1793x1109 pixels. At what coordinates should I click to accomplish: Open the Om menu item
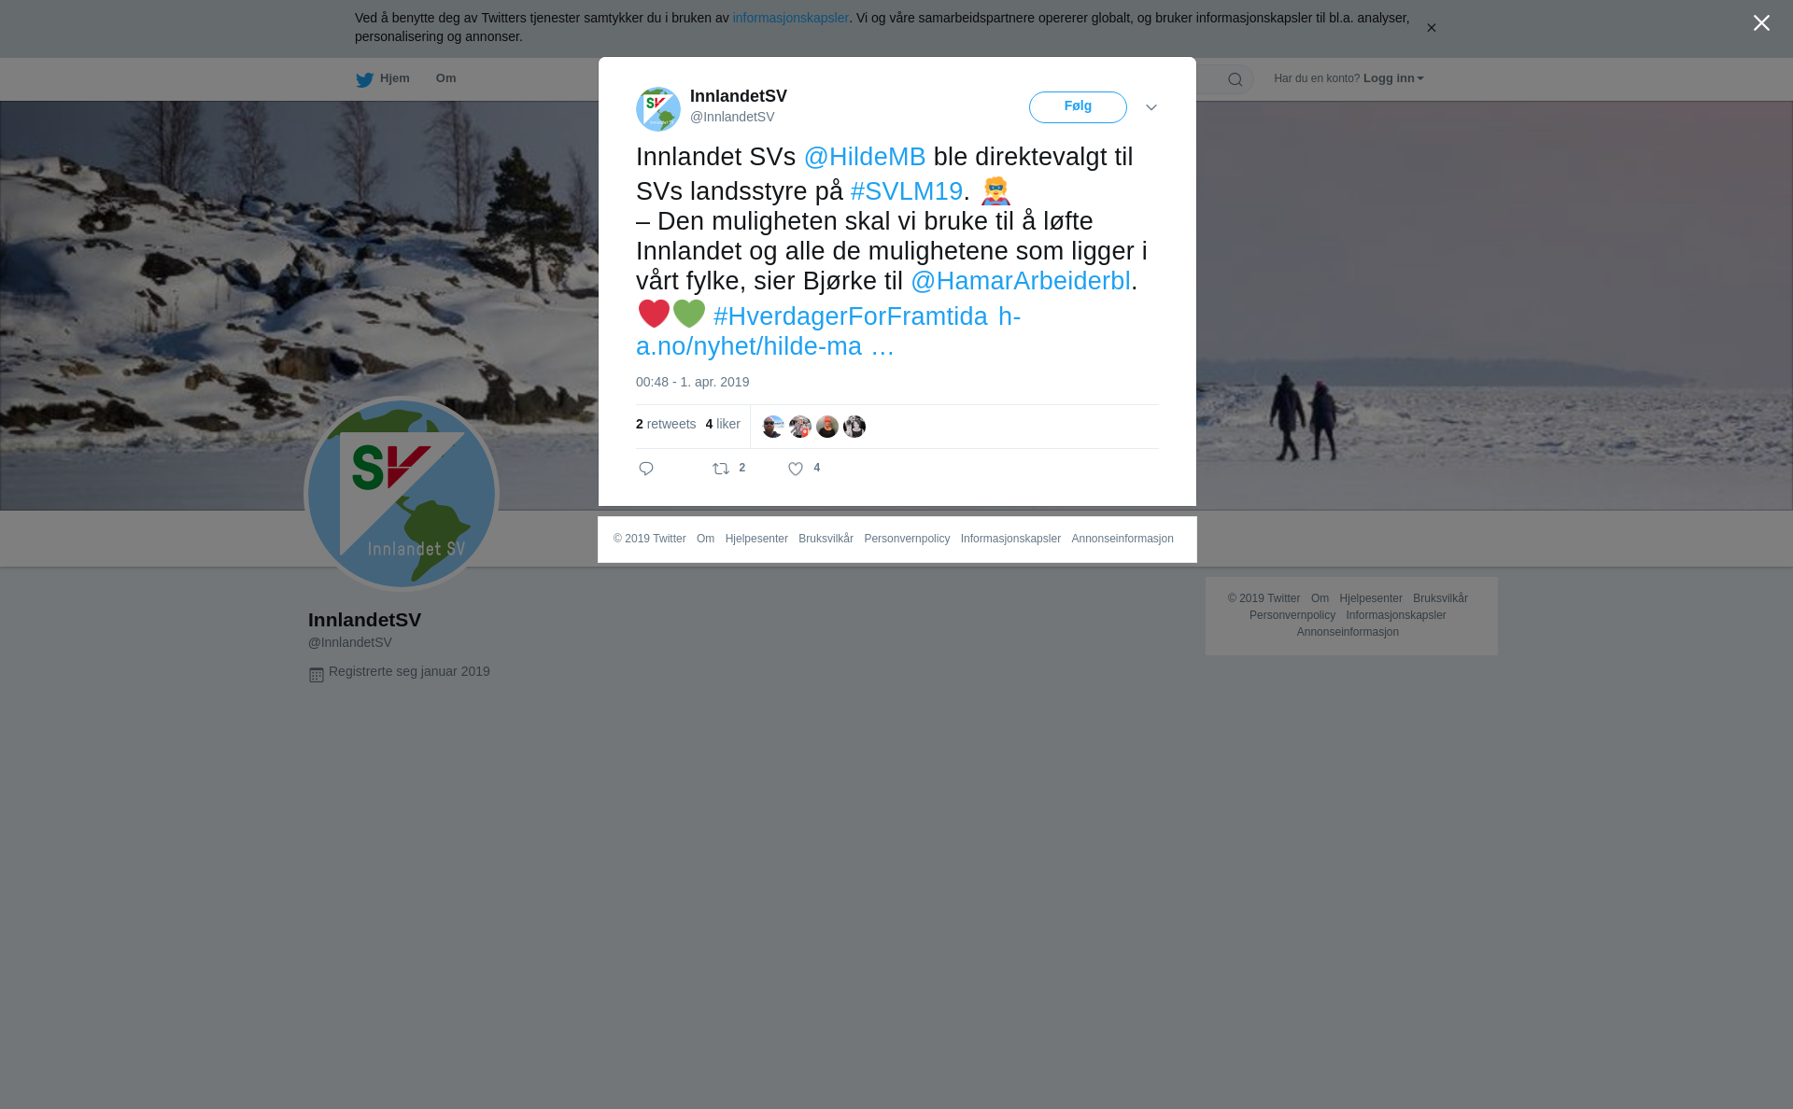(445, 78)
